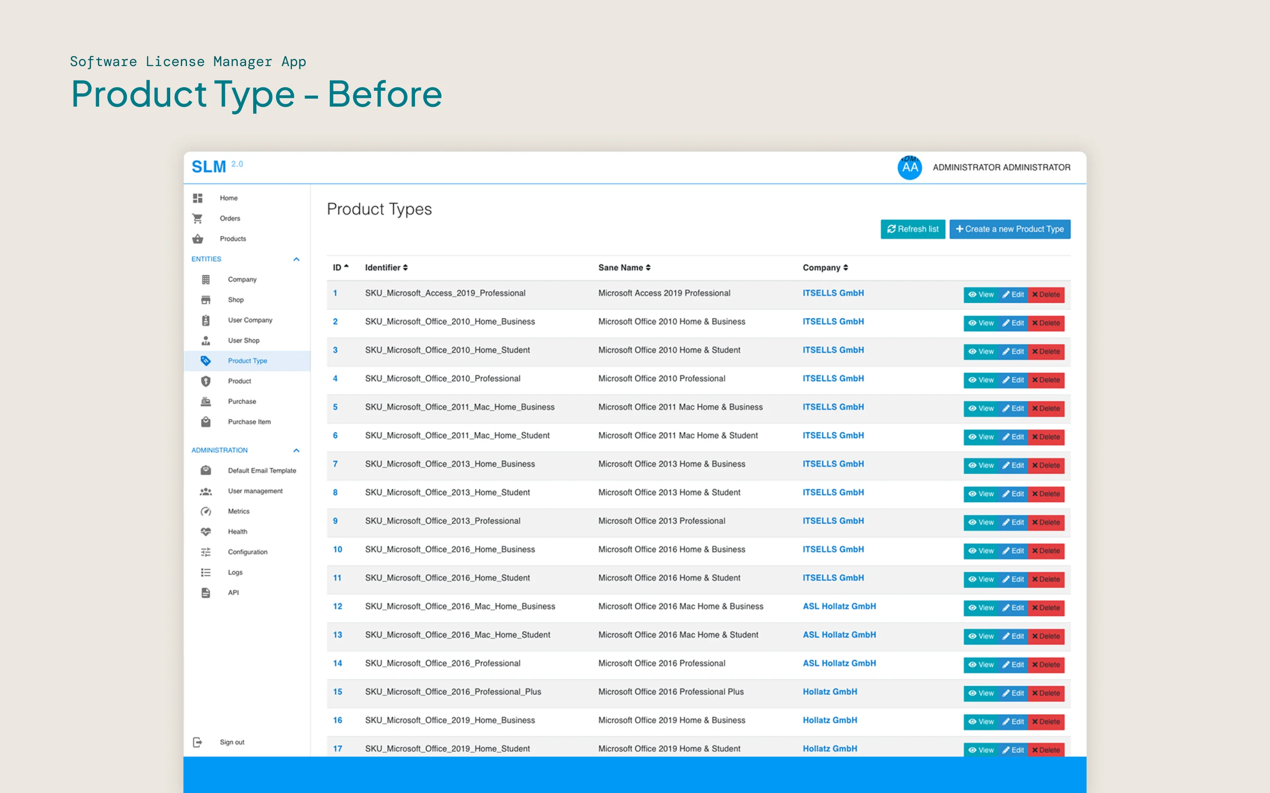Edit the Office 2011 Mac Home & Business row

[1013, 408]
